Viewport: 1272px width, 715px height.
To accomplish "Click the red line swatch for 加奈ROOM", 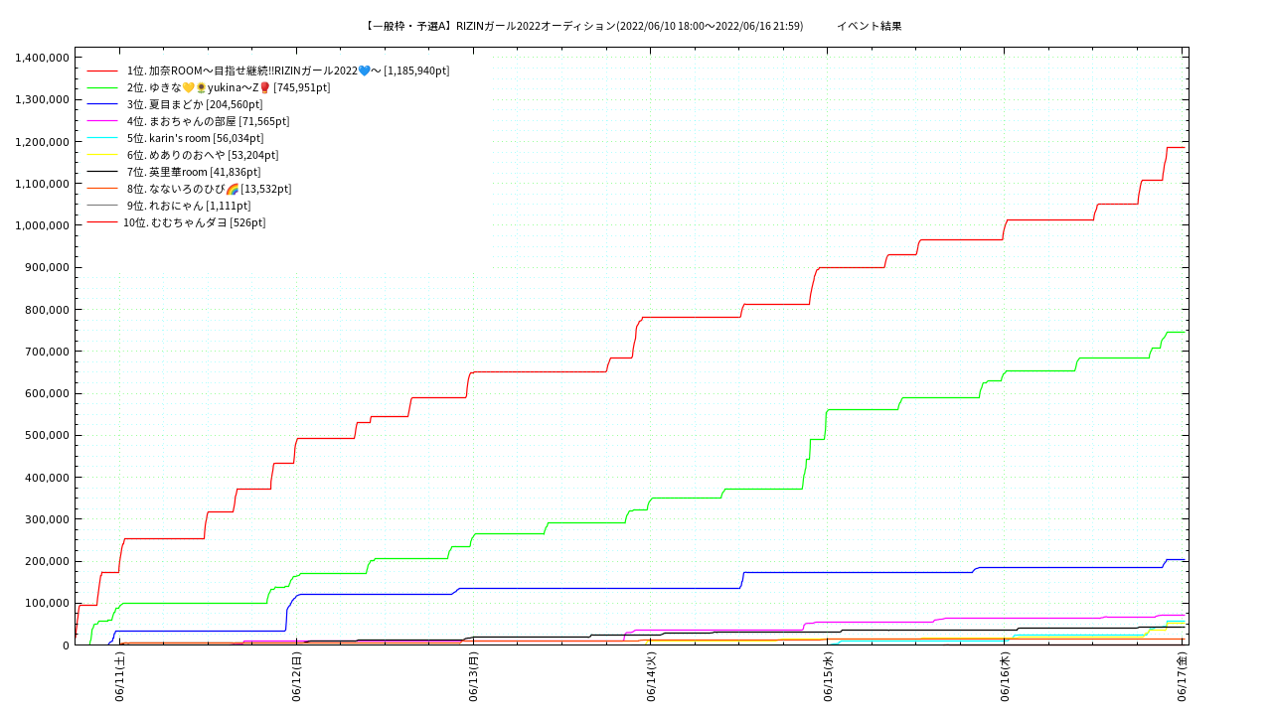I will pyautogui.click(x=102, y=71).
